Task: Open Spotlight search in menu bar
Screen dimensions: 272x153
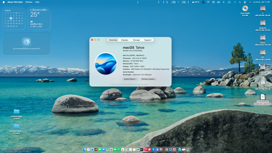Action: (x=240, y=2)
